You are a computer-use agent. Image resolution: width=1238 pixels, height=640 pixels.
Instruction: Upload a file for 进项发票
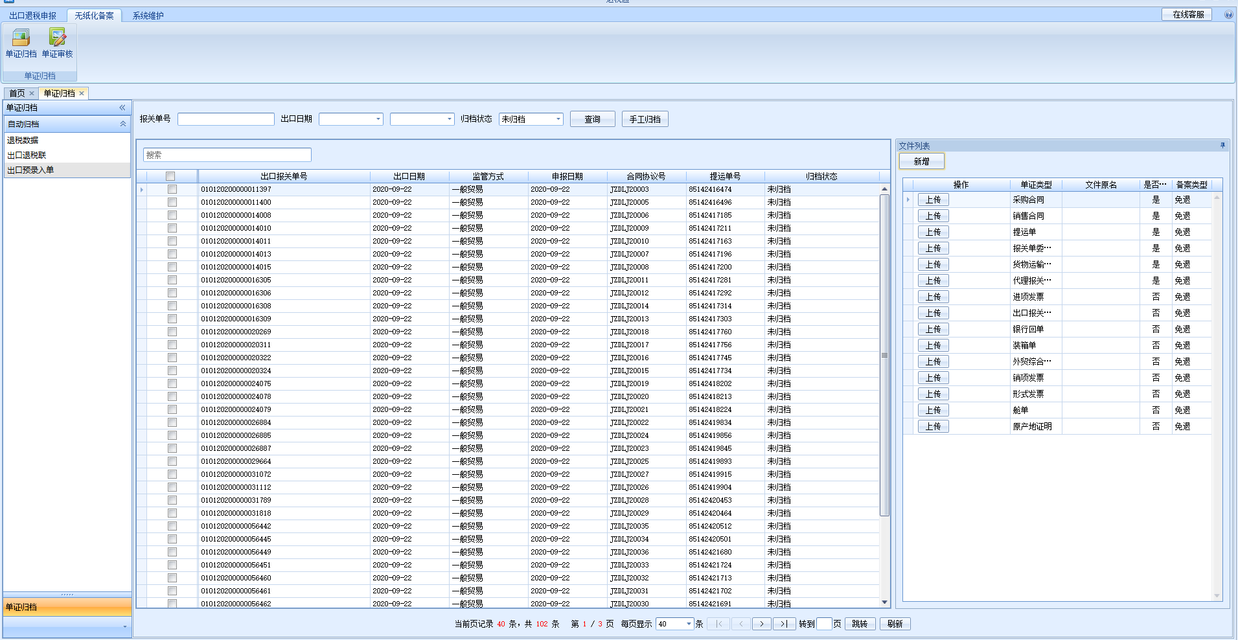pos(933,297)
